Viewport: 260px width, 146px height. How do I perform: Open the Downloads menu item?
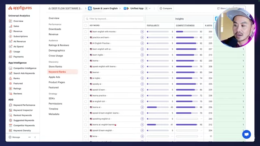(55, 29)
